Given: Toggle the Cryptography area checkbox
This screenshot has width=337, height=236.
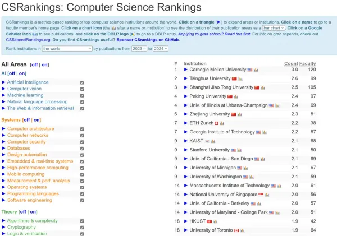Looking at the screenshot, I should [82, 228].
